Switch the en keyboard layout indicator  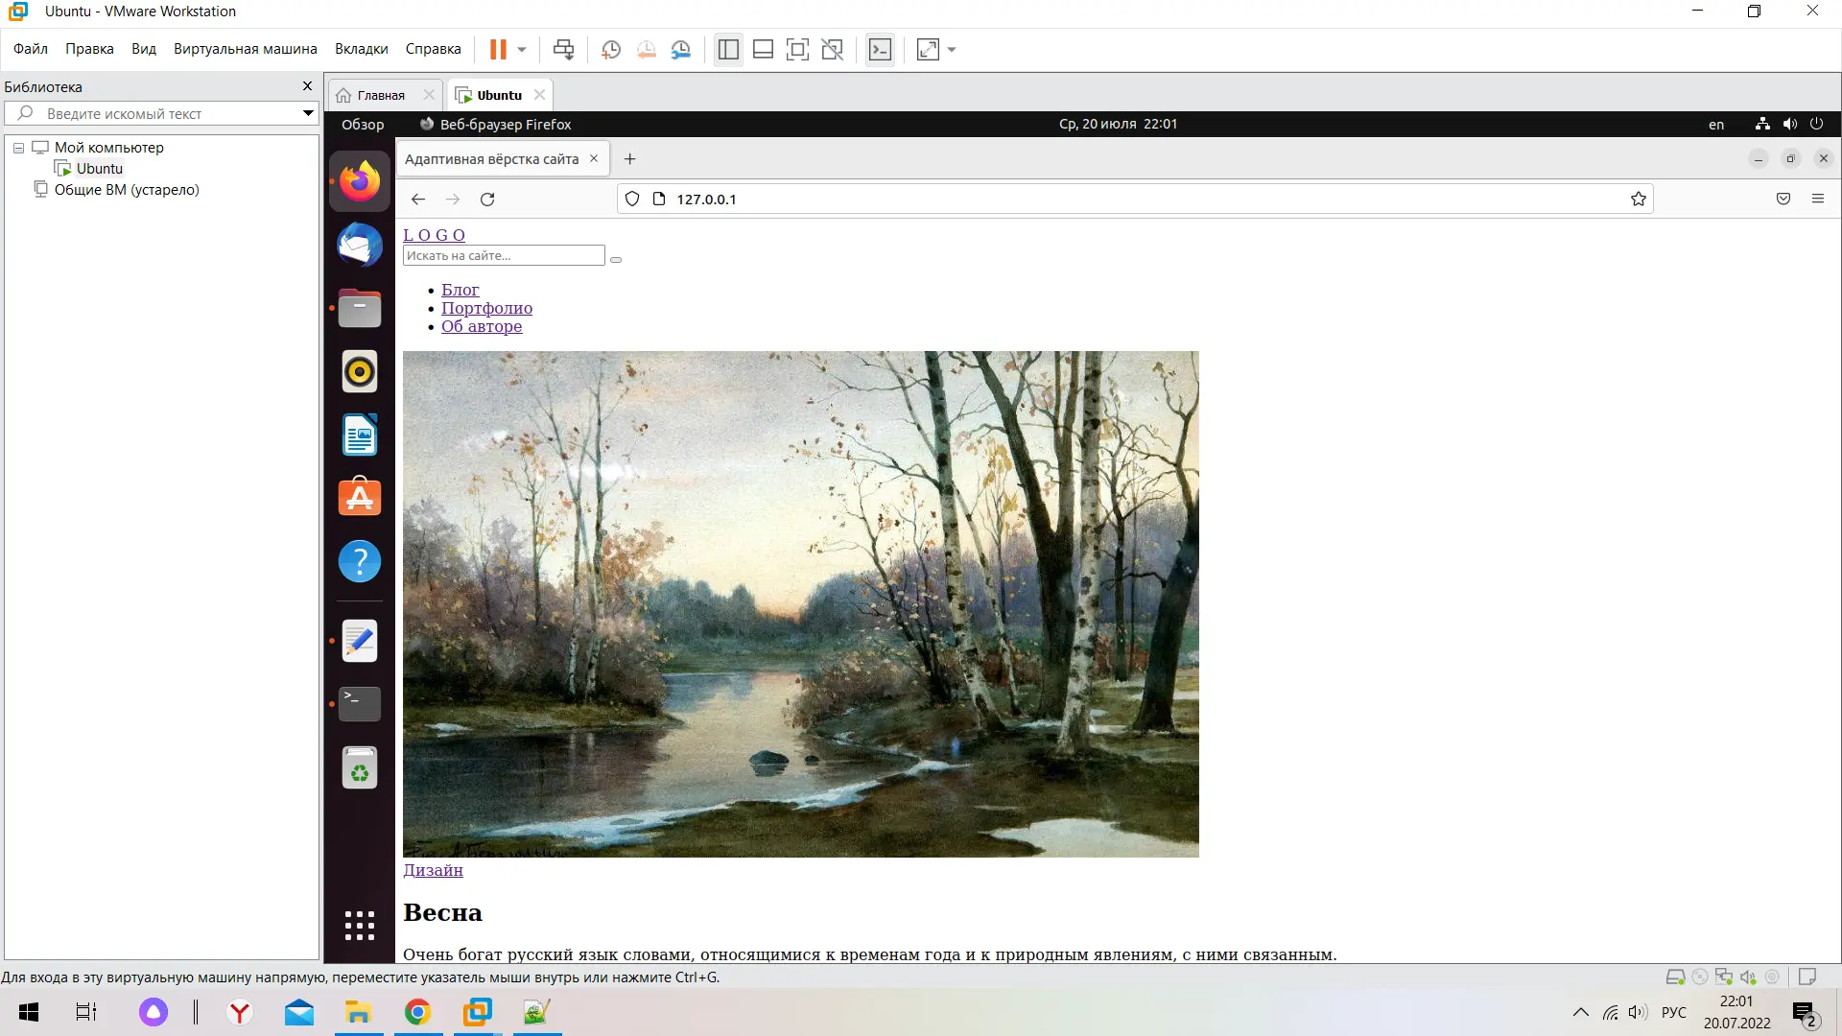coord(1716,125)
